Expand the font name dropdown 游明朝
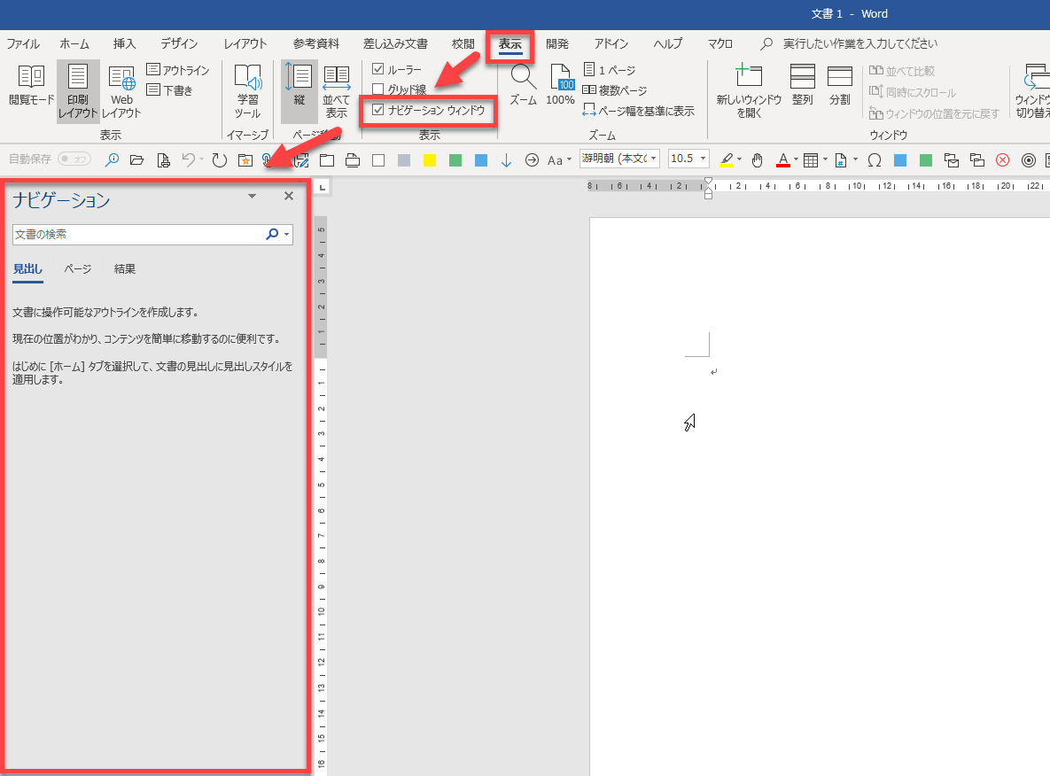The width and height of the screenshot is (1050, 776). (653, 159)
